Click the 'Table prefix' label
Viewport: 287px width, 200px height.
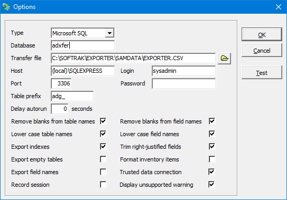[x=26, y=96]
